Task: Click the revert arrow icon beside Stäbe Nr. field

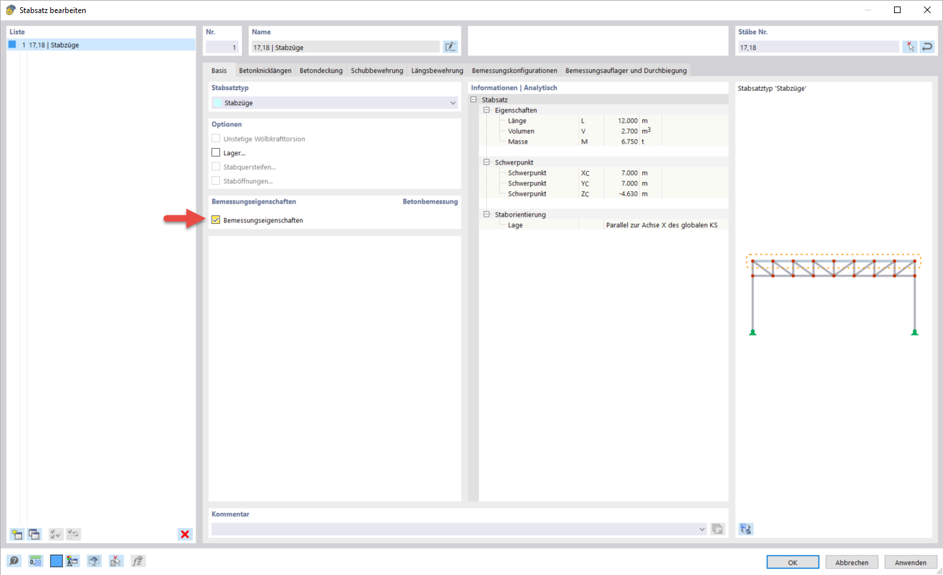Action: click(x=927, y=46)
